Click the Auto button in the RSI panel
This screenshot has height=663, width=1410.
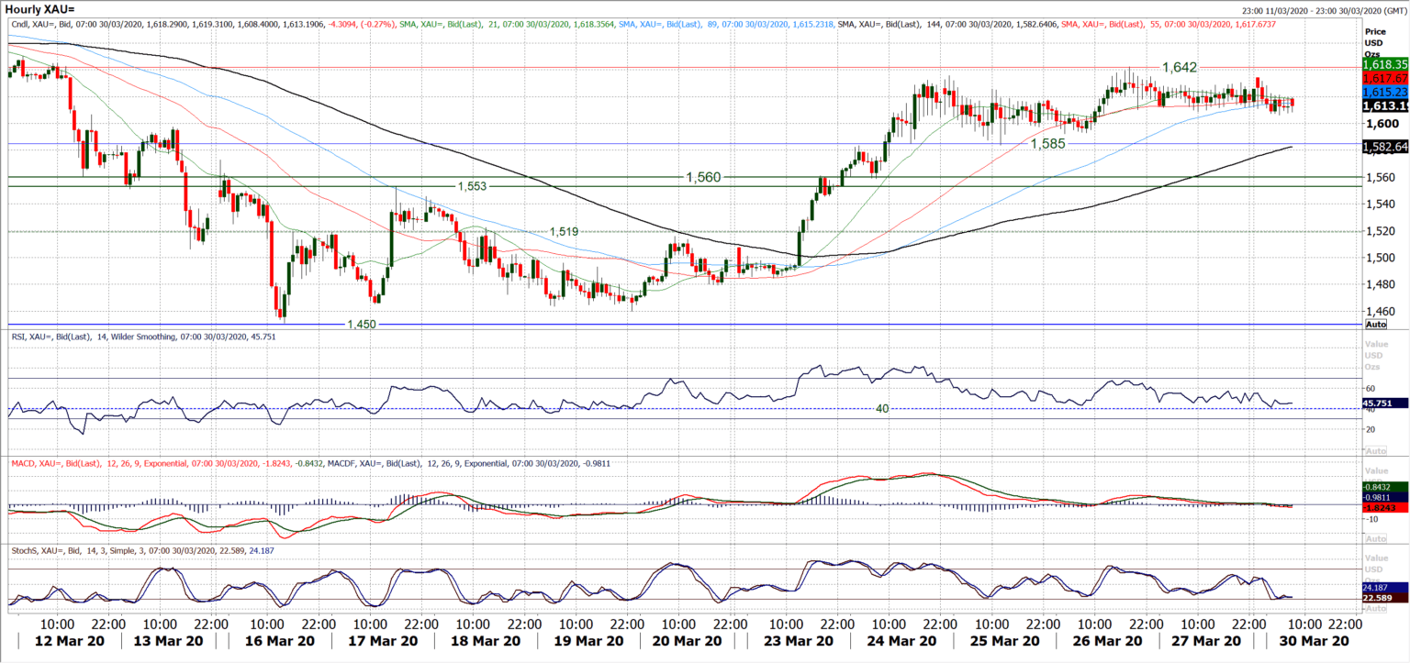(x=1376, y=451)
